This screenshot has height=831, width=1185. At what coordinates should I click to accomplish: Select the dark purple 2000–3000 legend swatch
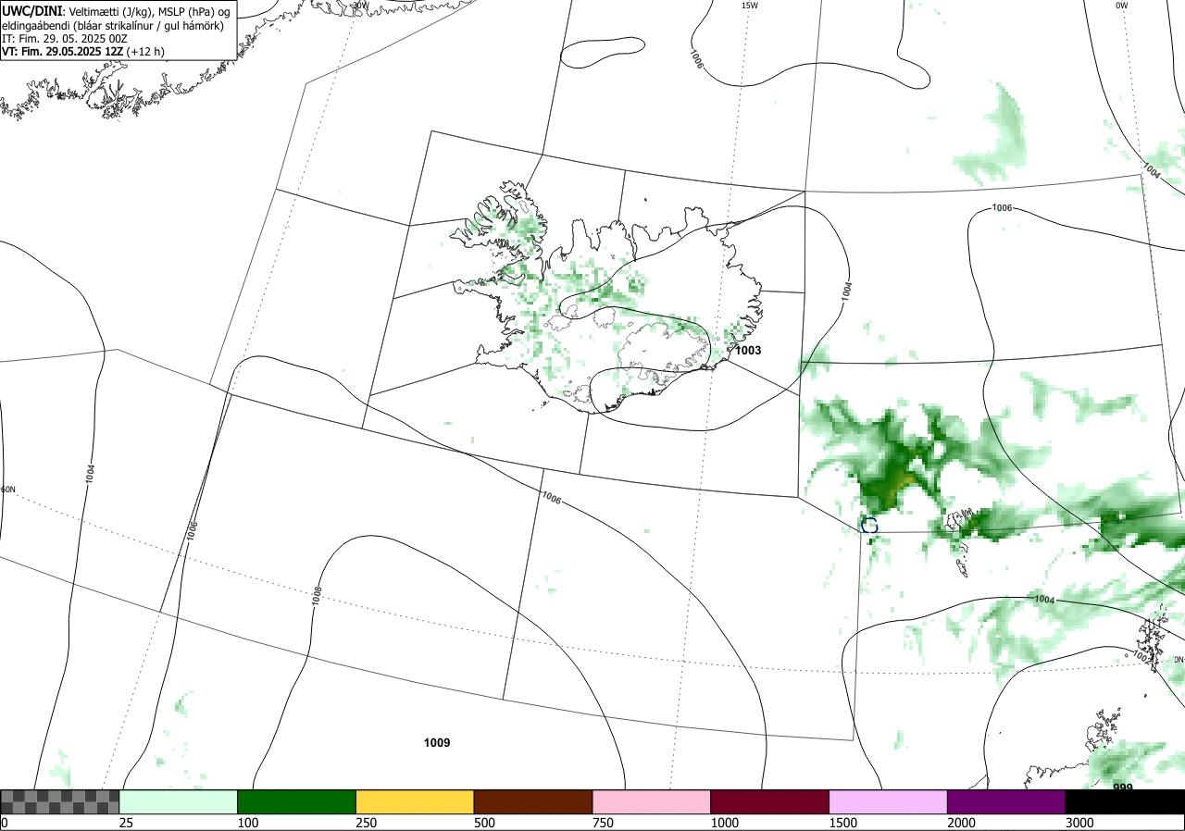pyautogui.click(x=1006, y=801)
